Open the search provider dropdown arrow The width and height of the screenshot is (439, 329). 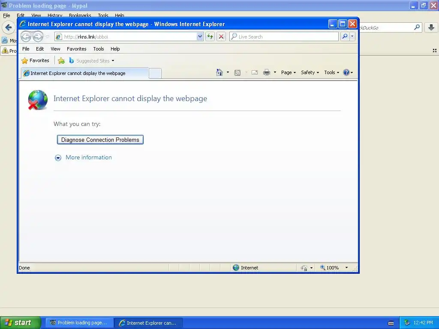tap(352, 37)
